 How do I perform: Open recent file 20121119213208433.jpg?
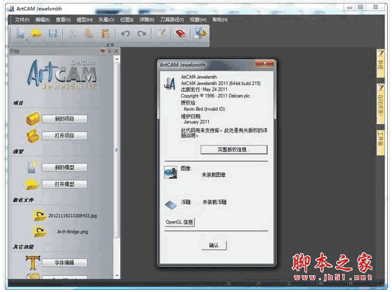72,215
